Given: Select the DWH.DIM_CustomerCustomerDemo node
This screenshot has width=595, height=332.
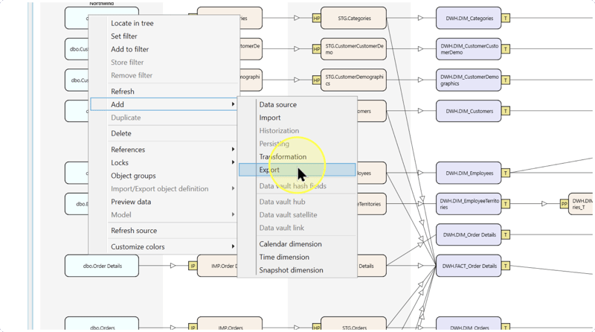Looking at the screenshot, I should (x=469, y=49).
